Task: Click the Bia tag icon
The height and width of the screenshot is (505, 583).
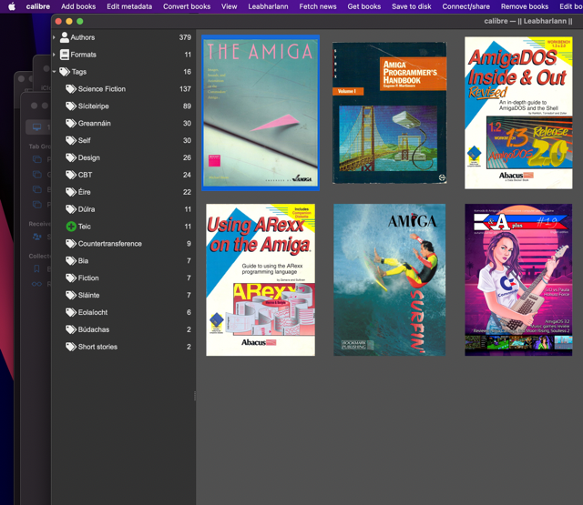Action: [71, 260]
